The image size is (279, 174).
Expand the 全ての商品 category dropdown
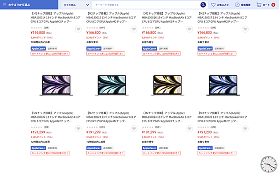pos(77,5)
